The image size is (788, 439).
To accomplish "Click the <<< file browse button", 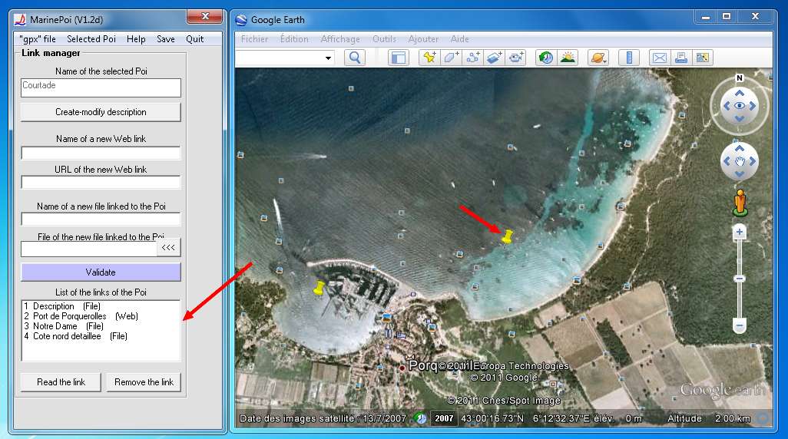I will [168, 248].
